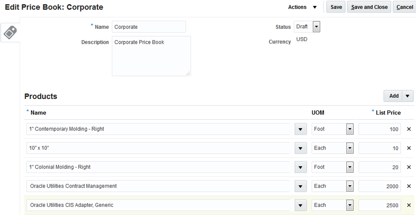Image resolution: width=416 pixels, height=215 pixels.
Task: Expand the Status dropdown showing Draft
Action: 316,27
